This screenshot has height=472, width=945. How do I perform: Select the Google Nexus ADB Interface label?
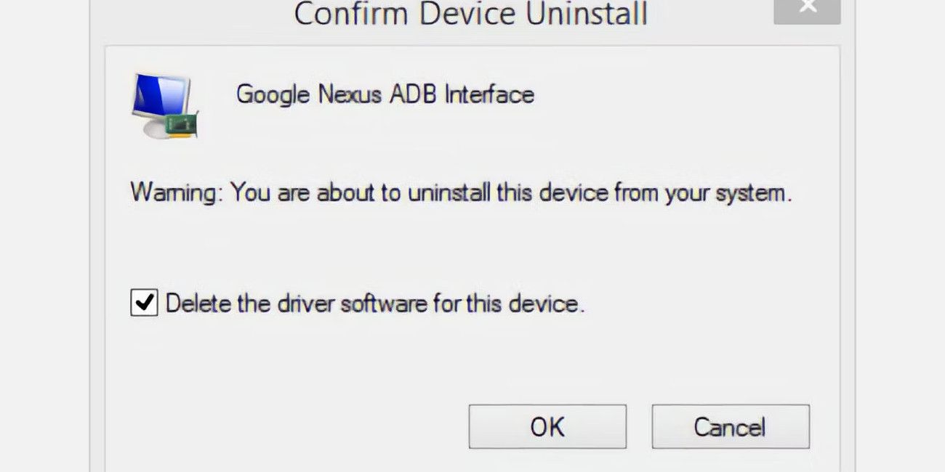384,94
